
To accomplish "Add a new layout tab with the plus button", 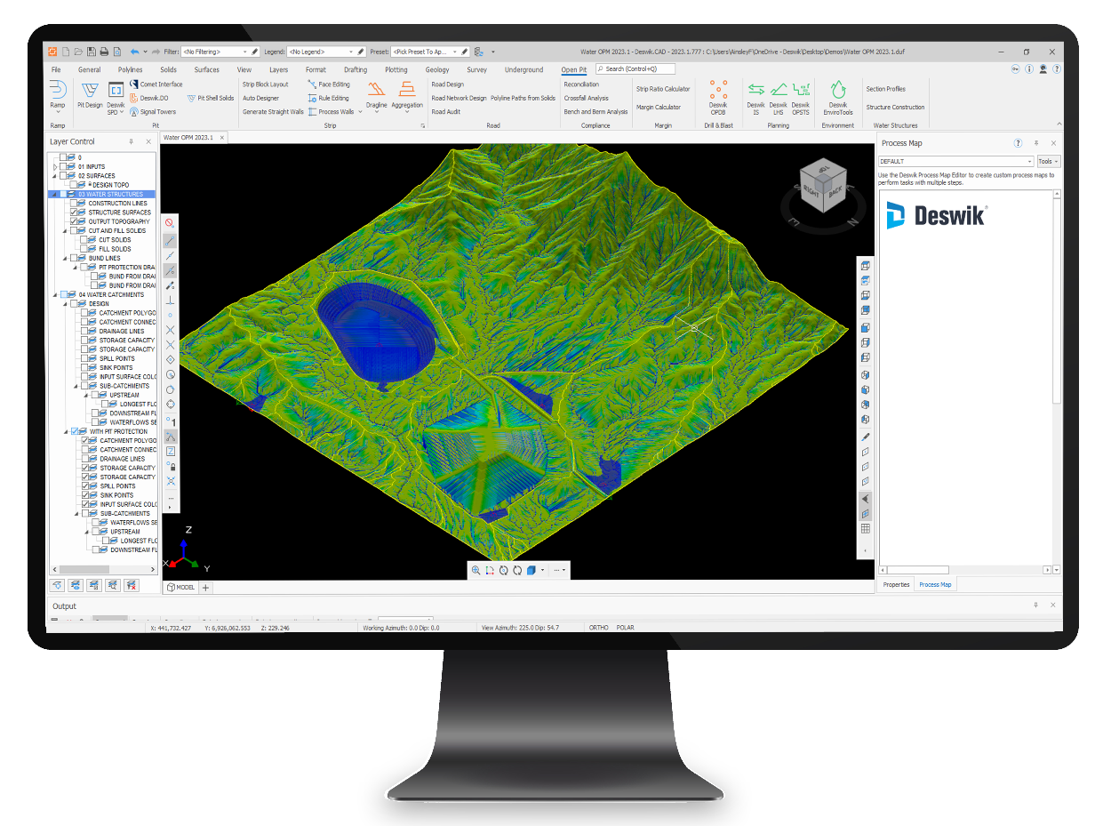I will (x=205, y=588).
